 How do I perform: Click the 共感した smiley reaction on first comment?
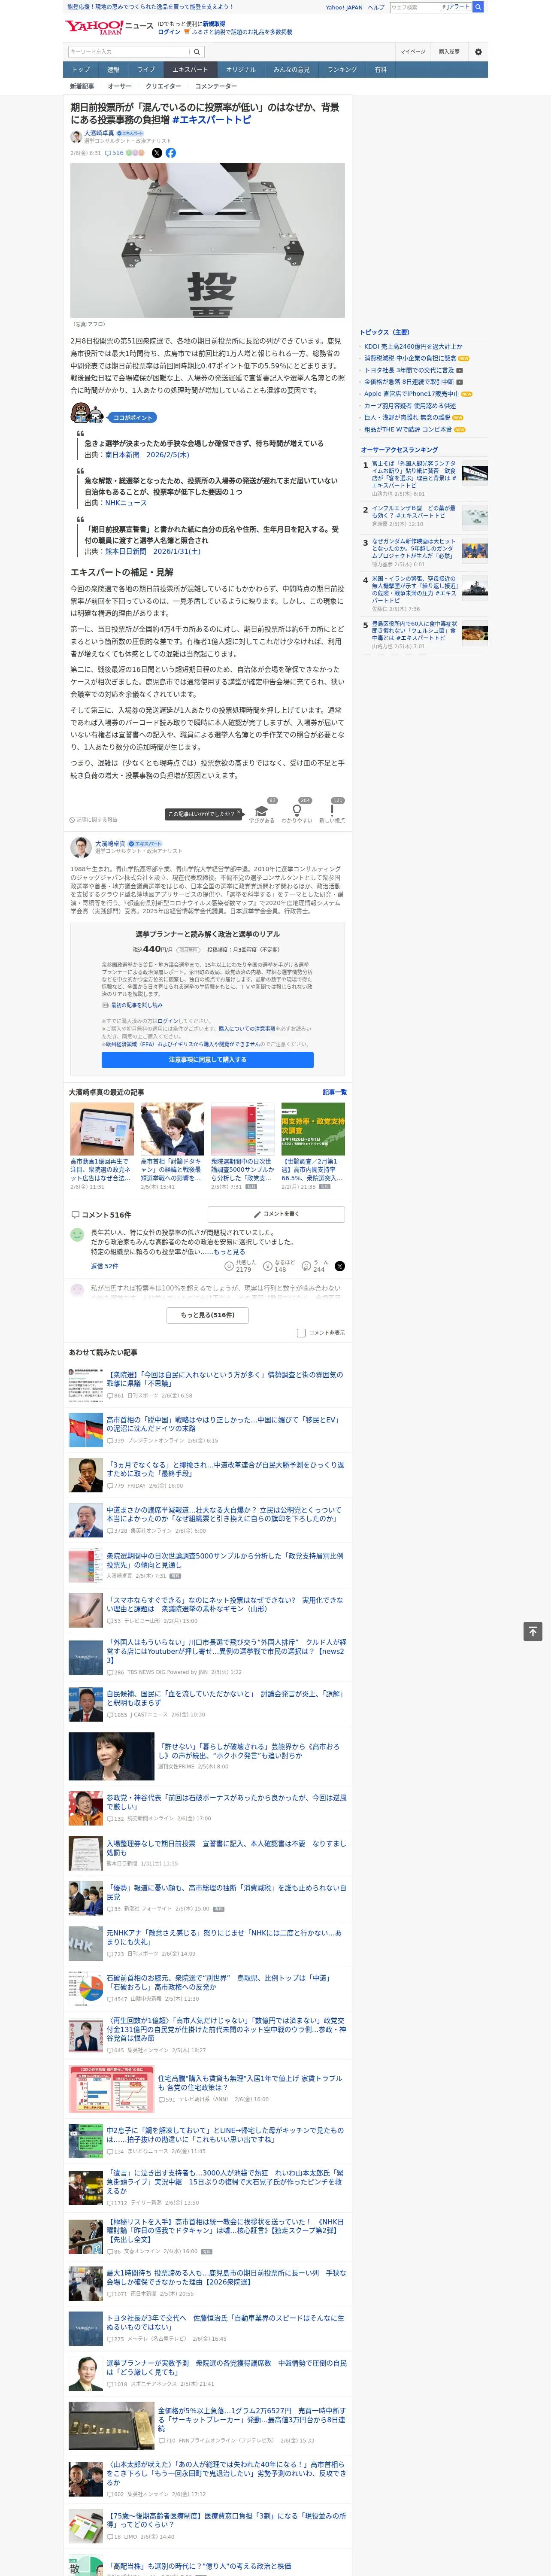tap(229, 1266)
